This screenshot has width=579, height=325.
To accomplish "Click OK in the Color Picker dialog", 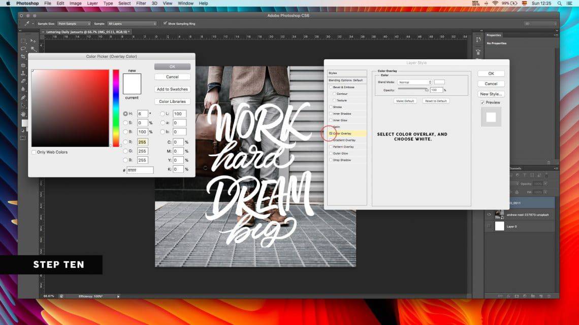I will pos(173,67).
